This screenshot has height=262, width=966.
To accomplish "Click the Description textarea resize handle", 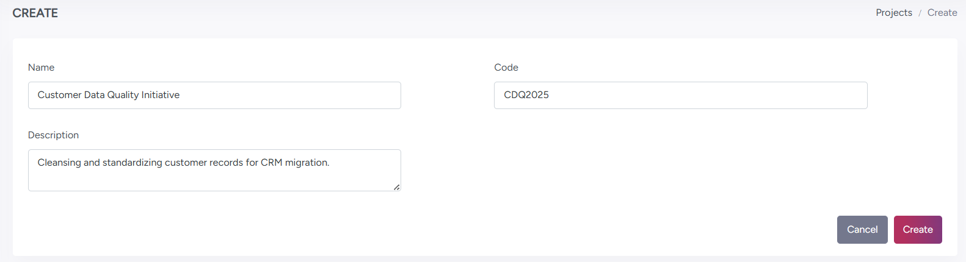I will point(397,188).
